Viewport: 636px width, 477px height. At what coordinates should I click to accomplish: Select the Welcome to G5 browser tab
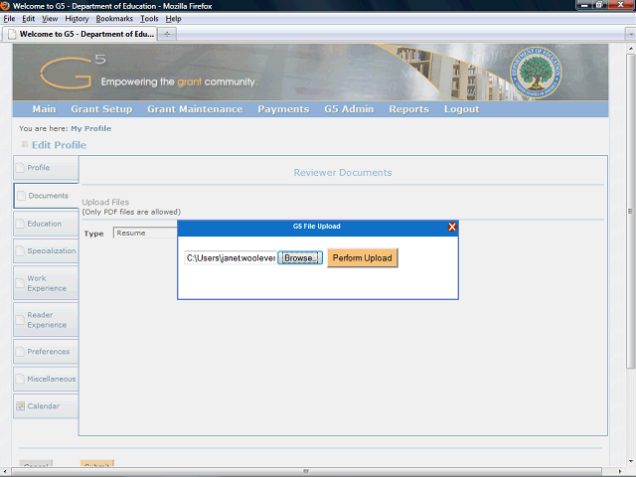[x=80, y=34]
